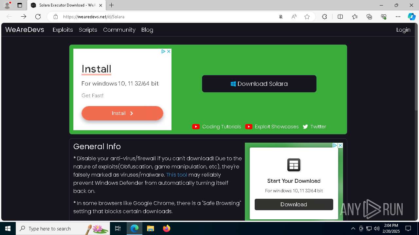The height and width of the screenshot is (235, 419).
Task: Open the browser profile icon
Action: coord(7,5)
